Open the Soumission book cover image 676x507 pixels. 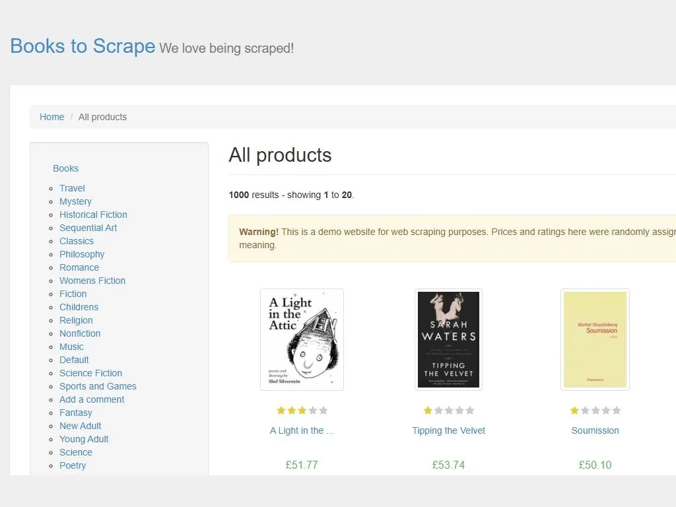point(595,340)
